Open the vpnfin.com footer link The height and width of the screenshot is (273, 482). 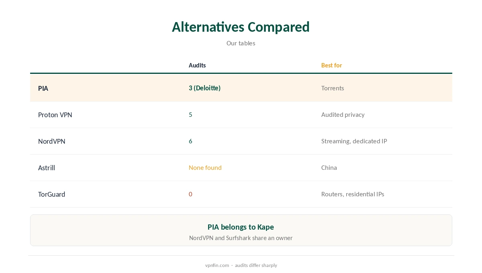217,265
